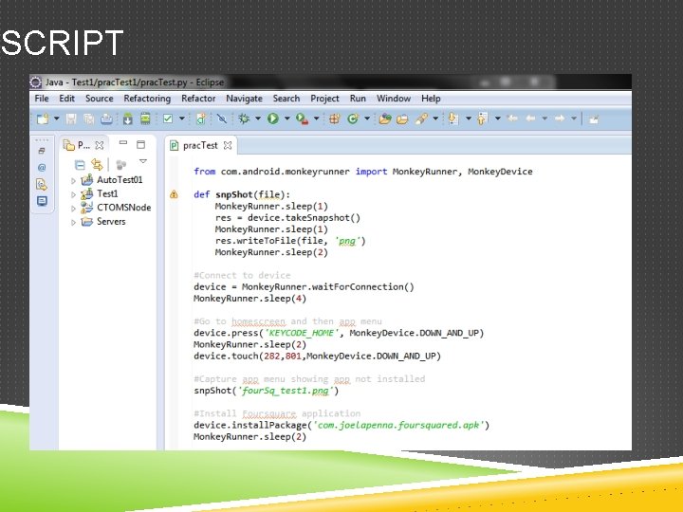Click the Next Annotation icon
The height and width of the screenshot is (512, 683).
pyautogui.click(x=453, y=119)
